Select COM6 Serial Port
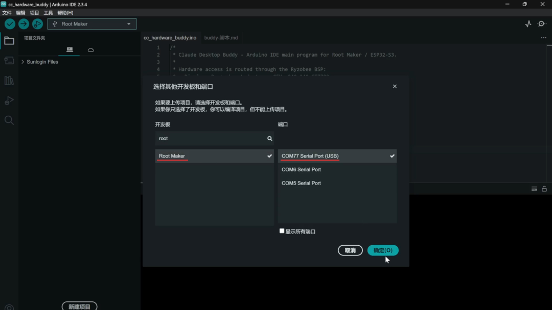Screen dimensions: 552x310 [337, 170]
